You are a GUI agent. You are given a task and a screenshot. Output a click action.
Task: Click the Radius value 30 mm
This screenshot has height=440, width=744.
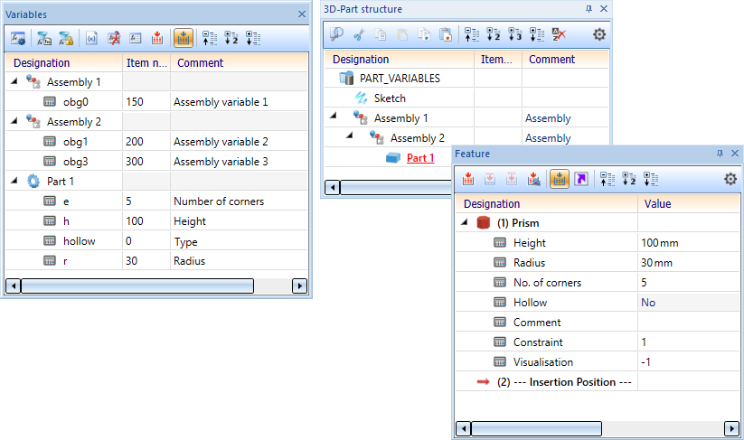click(x=656, y=263)
